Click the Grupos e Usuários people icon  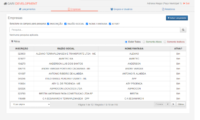click(112, 9)
